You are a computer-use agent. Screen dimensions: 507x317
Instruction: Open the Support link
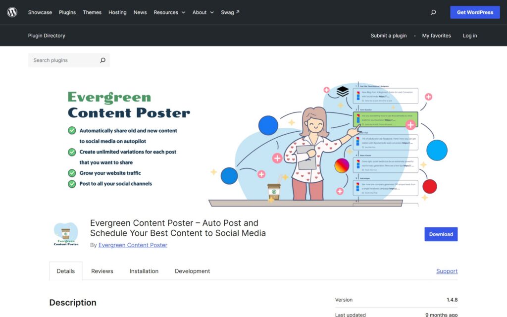(447, 271)
